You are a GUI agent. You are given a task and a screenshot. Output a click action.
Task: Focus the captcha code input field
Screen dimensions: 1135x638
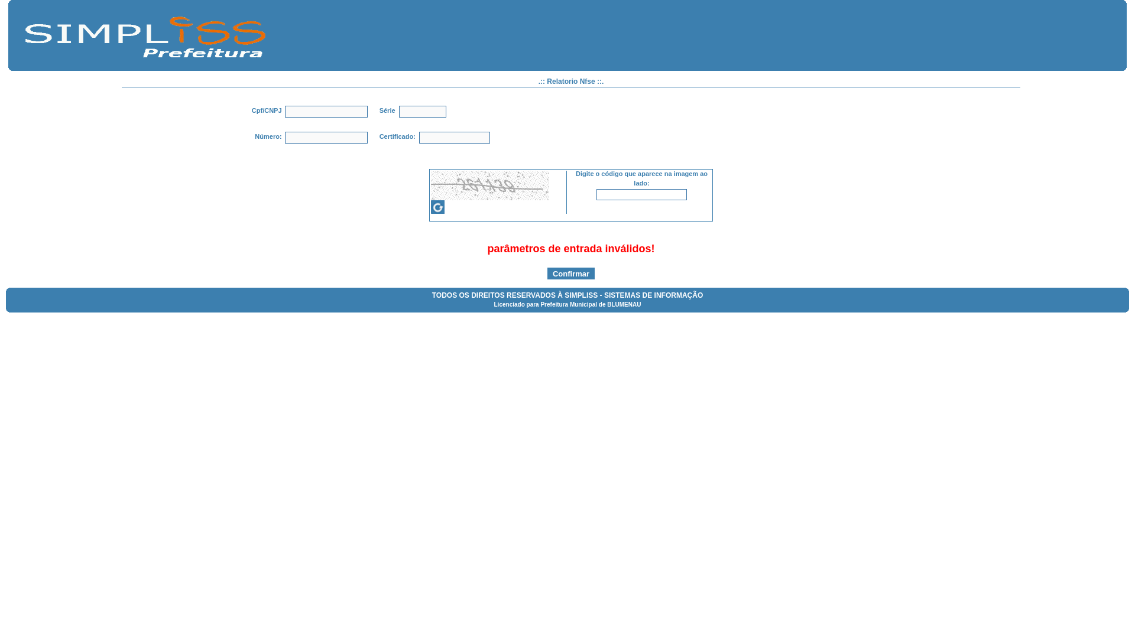641,194
